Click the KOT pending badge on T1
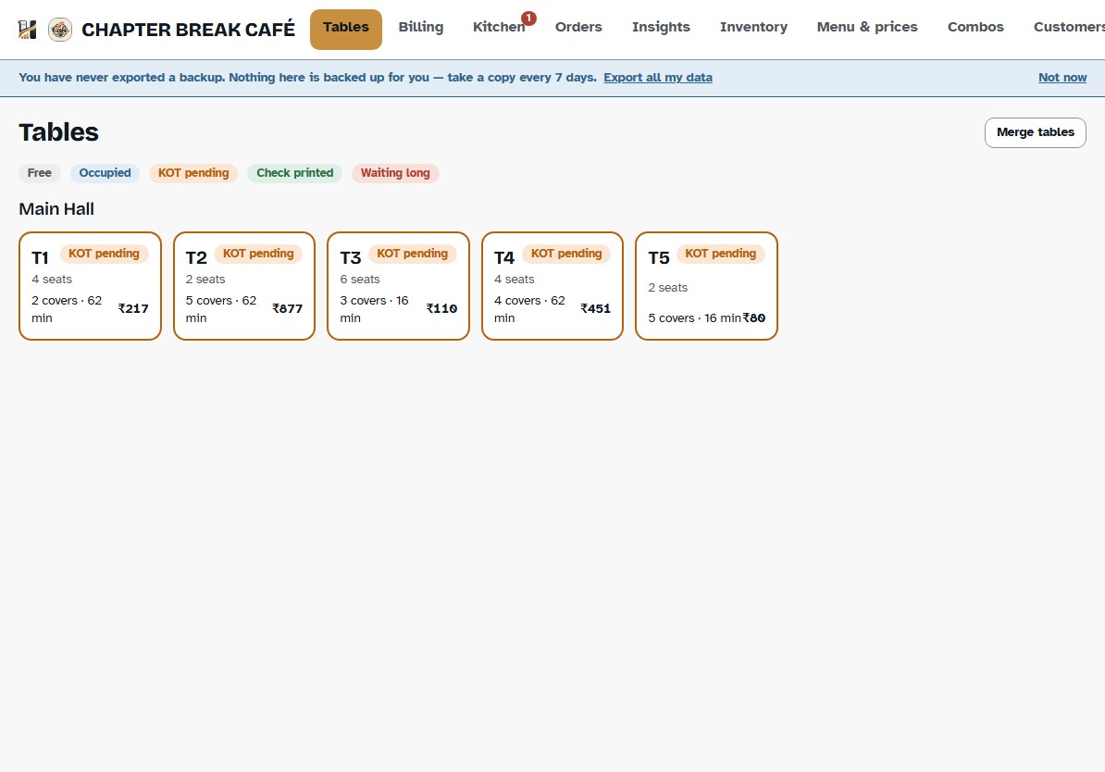 (x=105, y=254)
